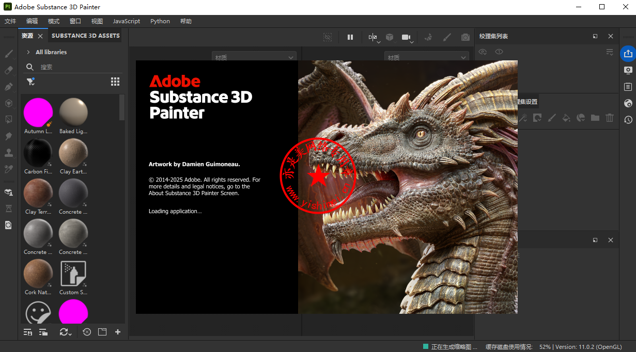Click the plus icon to add a resource

coord(118,332)
